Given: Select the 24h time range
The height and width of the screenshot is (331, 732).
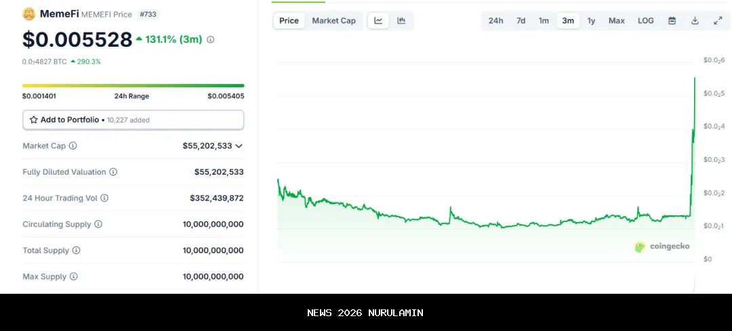Looking at the screenshot, I should 495,20.
